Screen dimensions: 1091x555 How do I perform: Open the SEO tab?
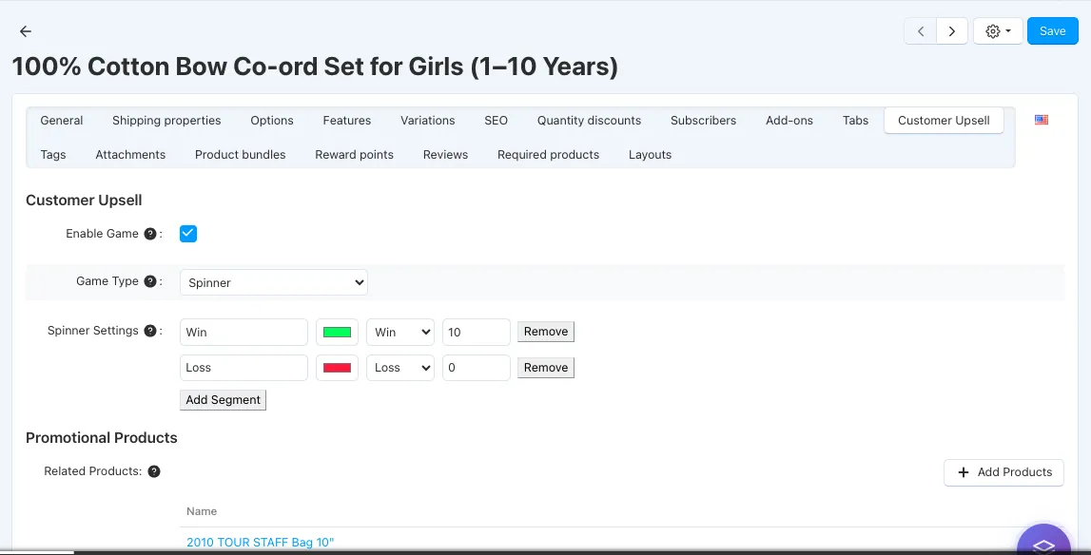[497, 121]
